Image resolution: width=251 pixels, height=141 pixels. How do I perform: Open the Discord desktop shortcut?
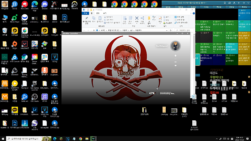(45, 4)
